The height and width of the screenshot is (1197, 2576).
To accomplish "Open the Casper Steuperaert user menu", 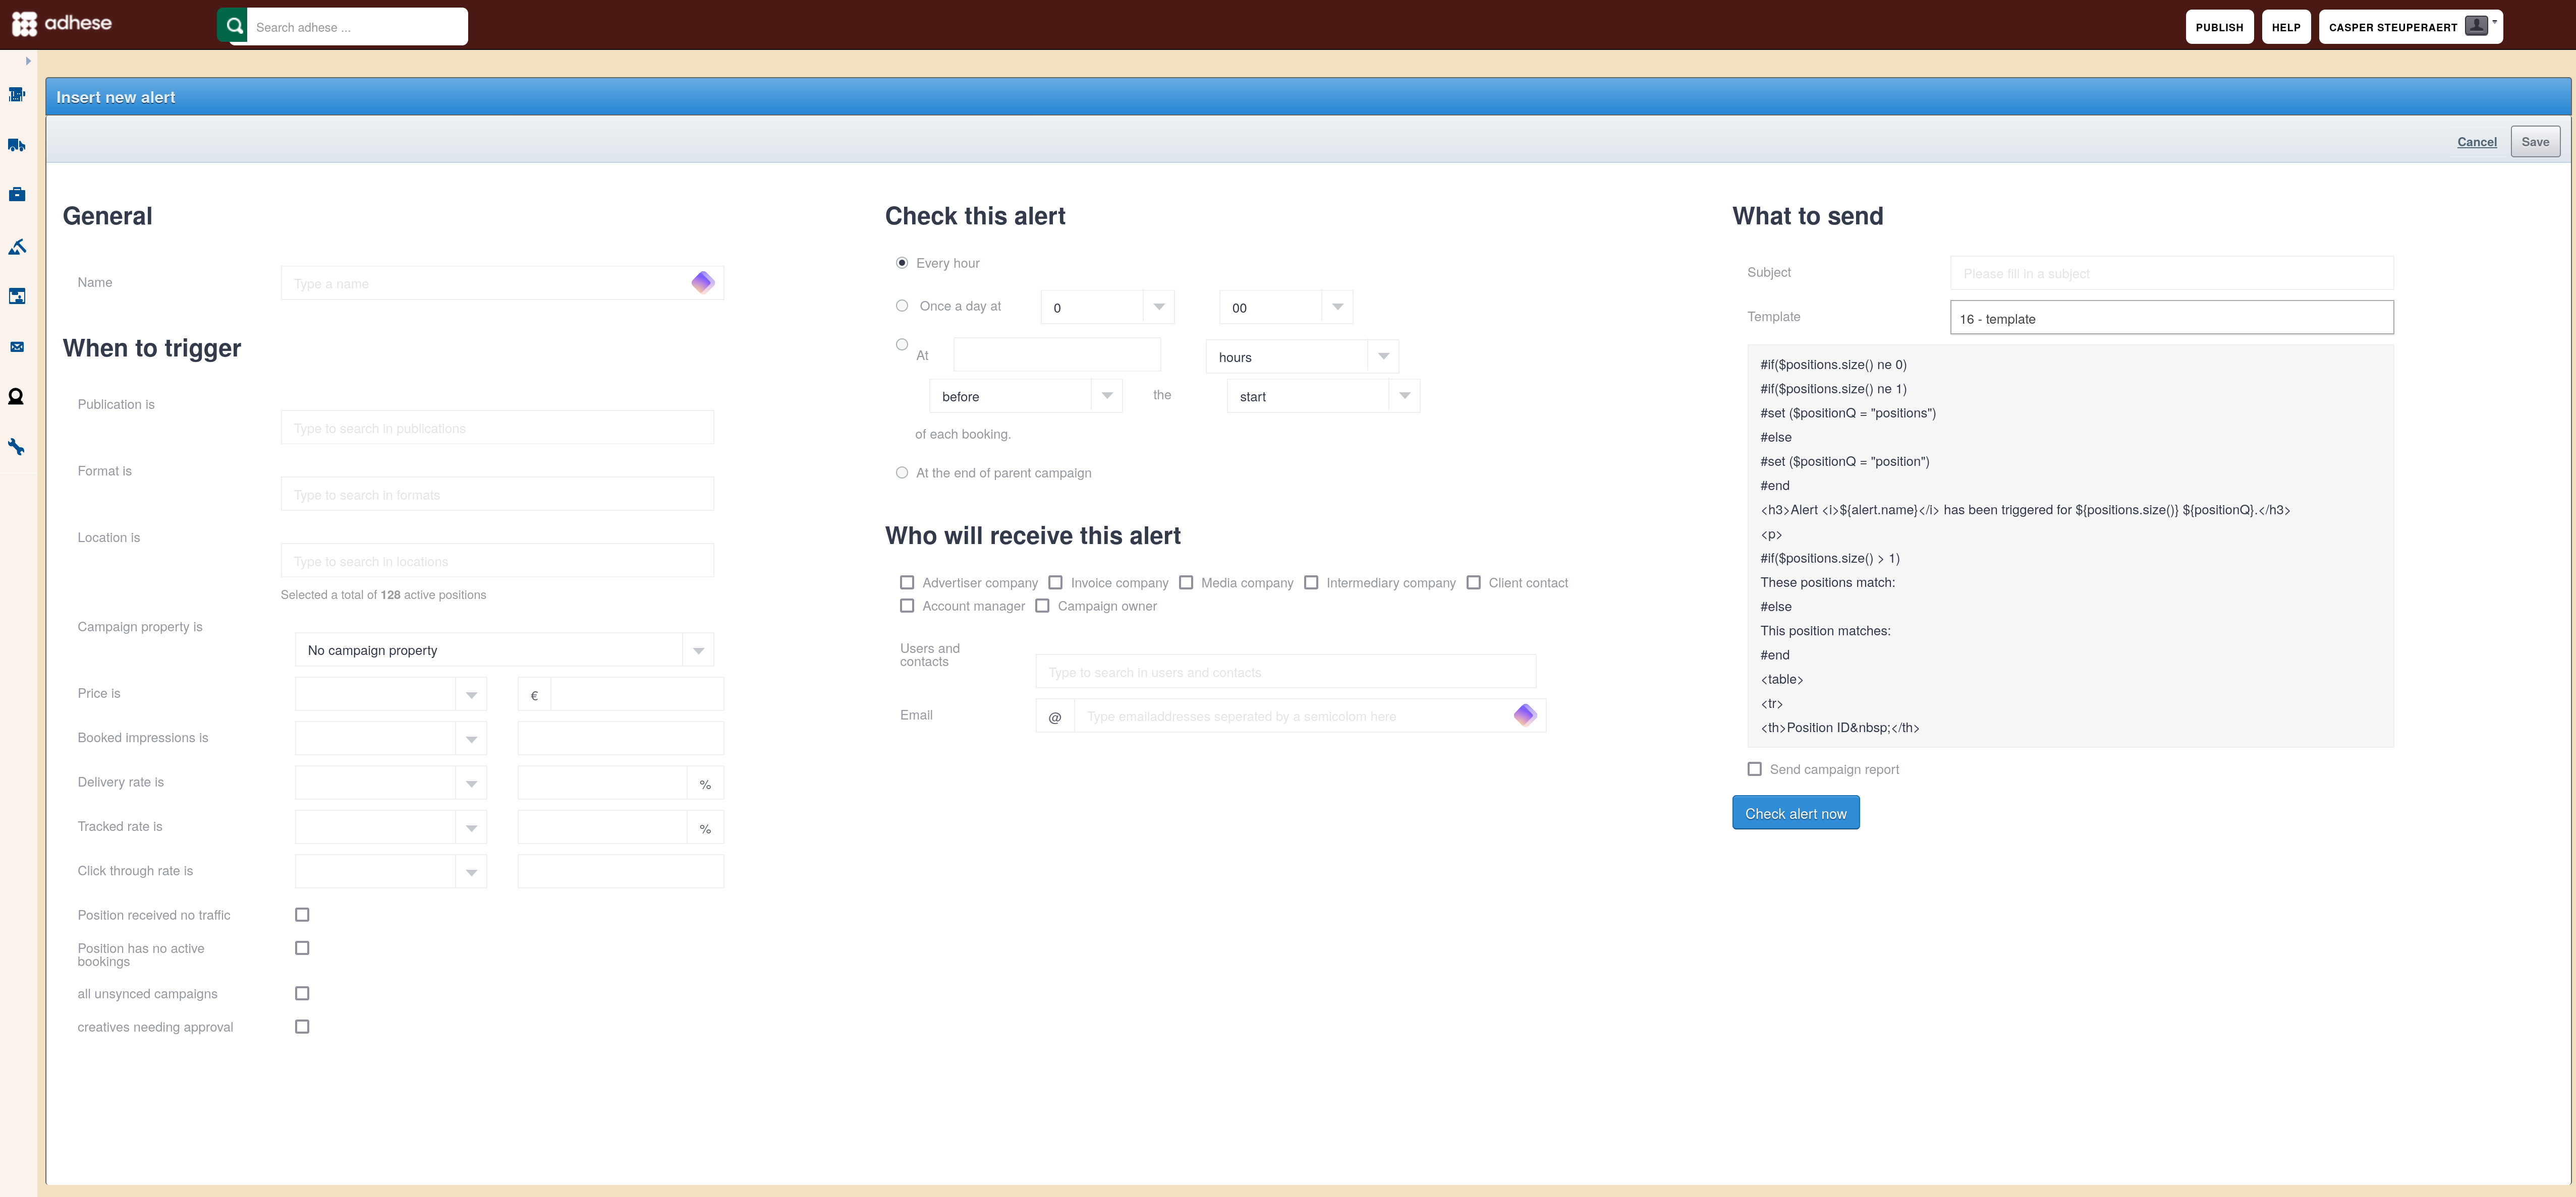I will 2410,27.
